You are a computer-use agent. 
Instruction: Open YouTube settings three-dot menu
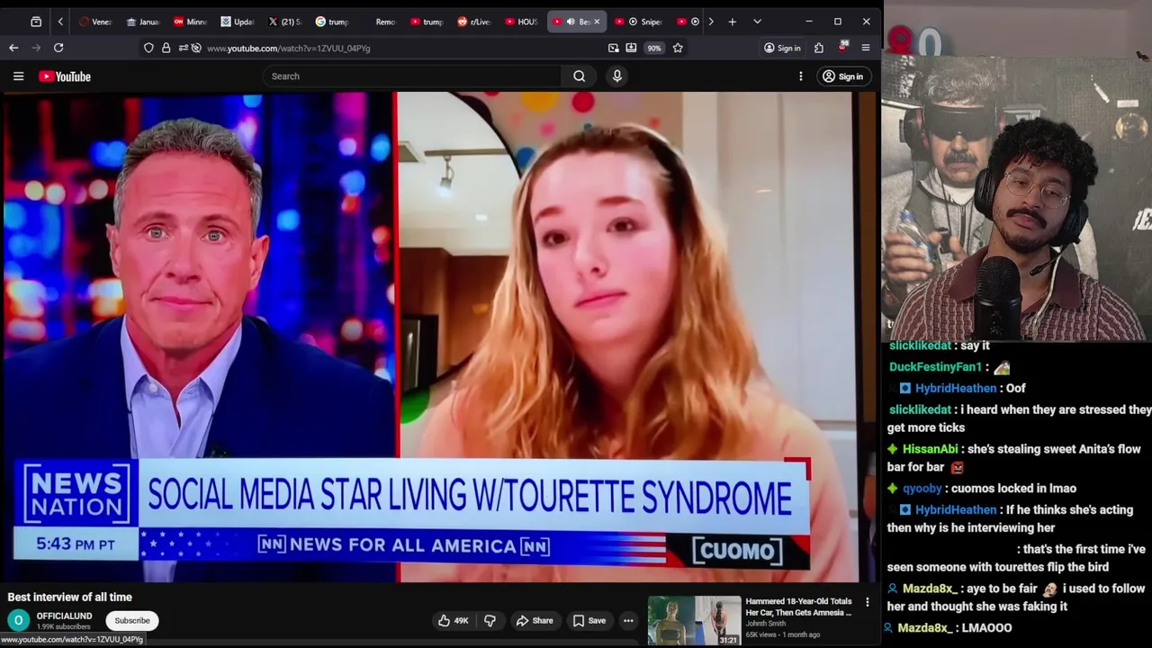click(801, 76)
